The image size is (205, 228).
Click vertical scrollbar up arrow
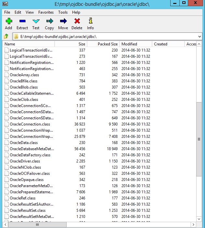[x=199, y=44]
